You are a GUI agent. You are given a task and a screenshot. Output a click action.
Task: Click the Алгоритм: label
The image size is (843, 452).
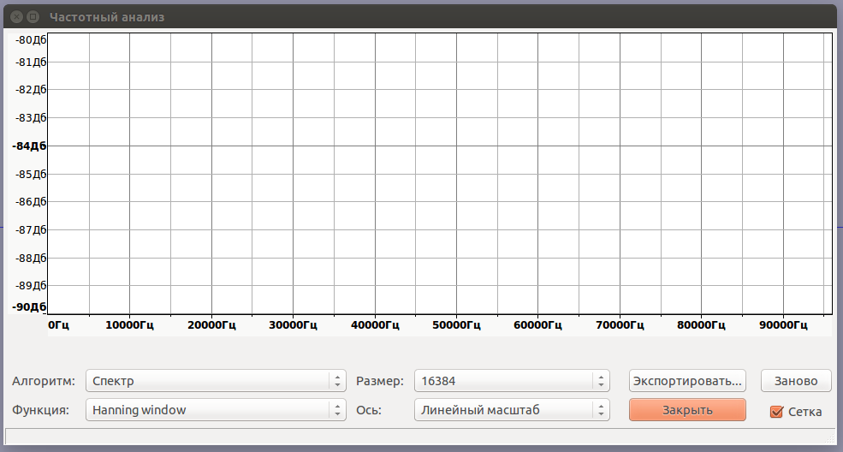[x=44, y=381]
